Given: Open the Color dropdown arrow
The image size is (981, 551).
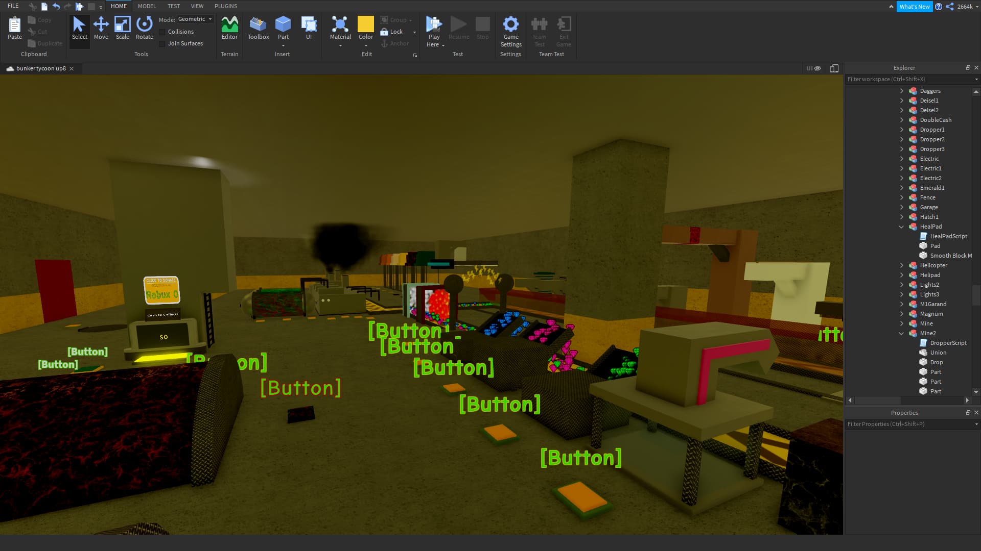Looking at the screenshot, I should (x=366, y=45).
